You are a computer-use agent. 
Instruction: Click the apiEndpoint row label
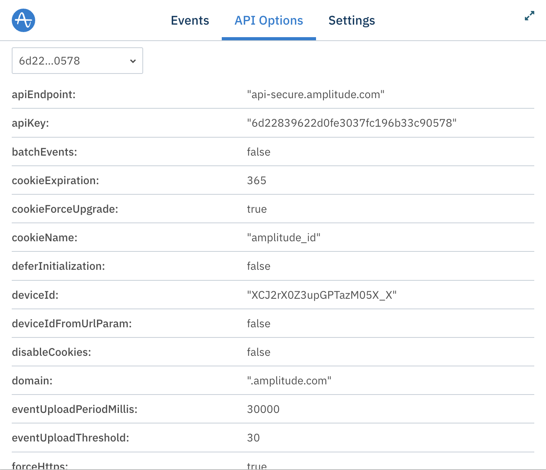(44, 94)
